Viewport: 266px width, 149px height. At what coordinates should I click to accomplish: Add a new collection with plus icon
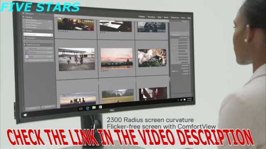52,38
